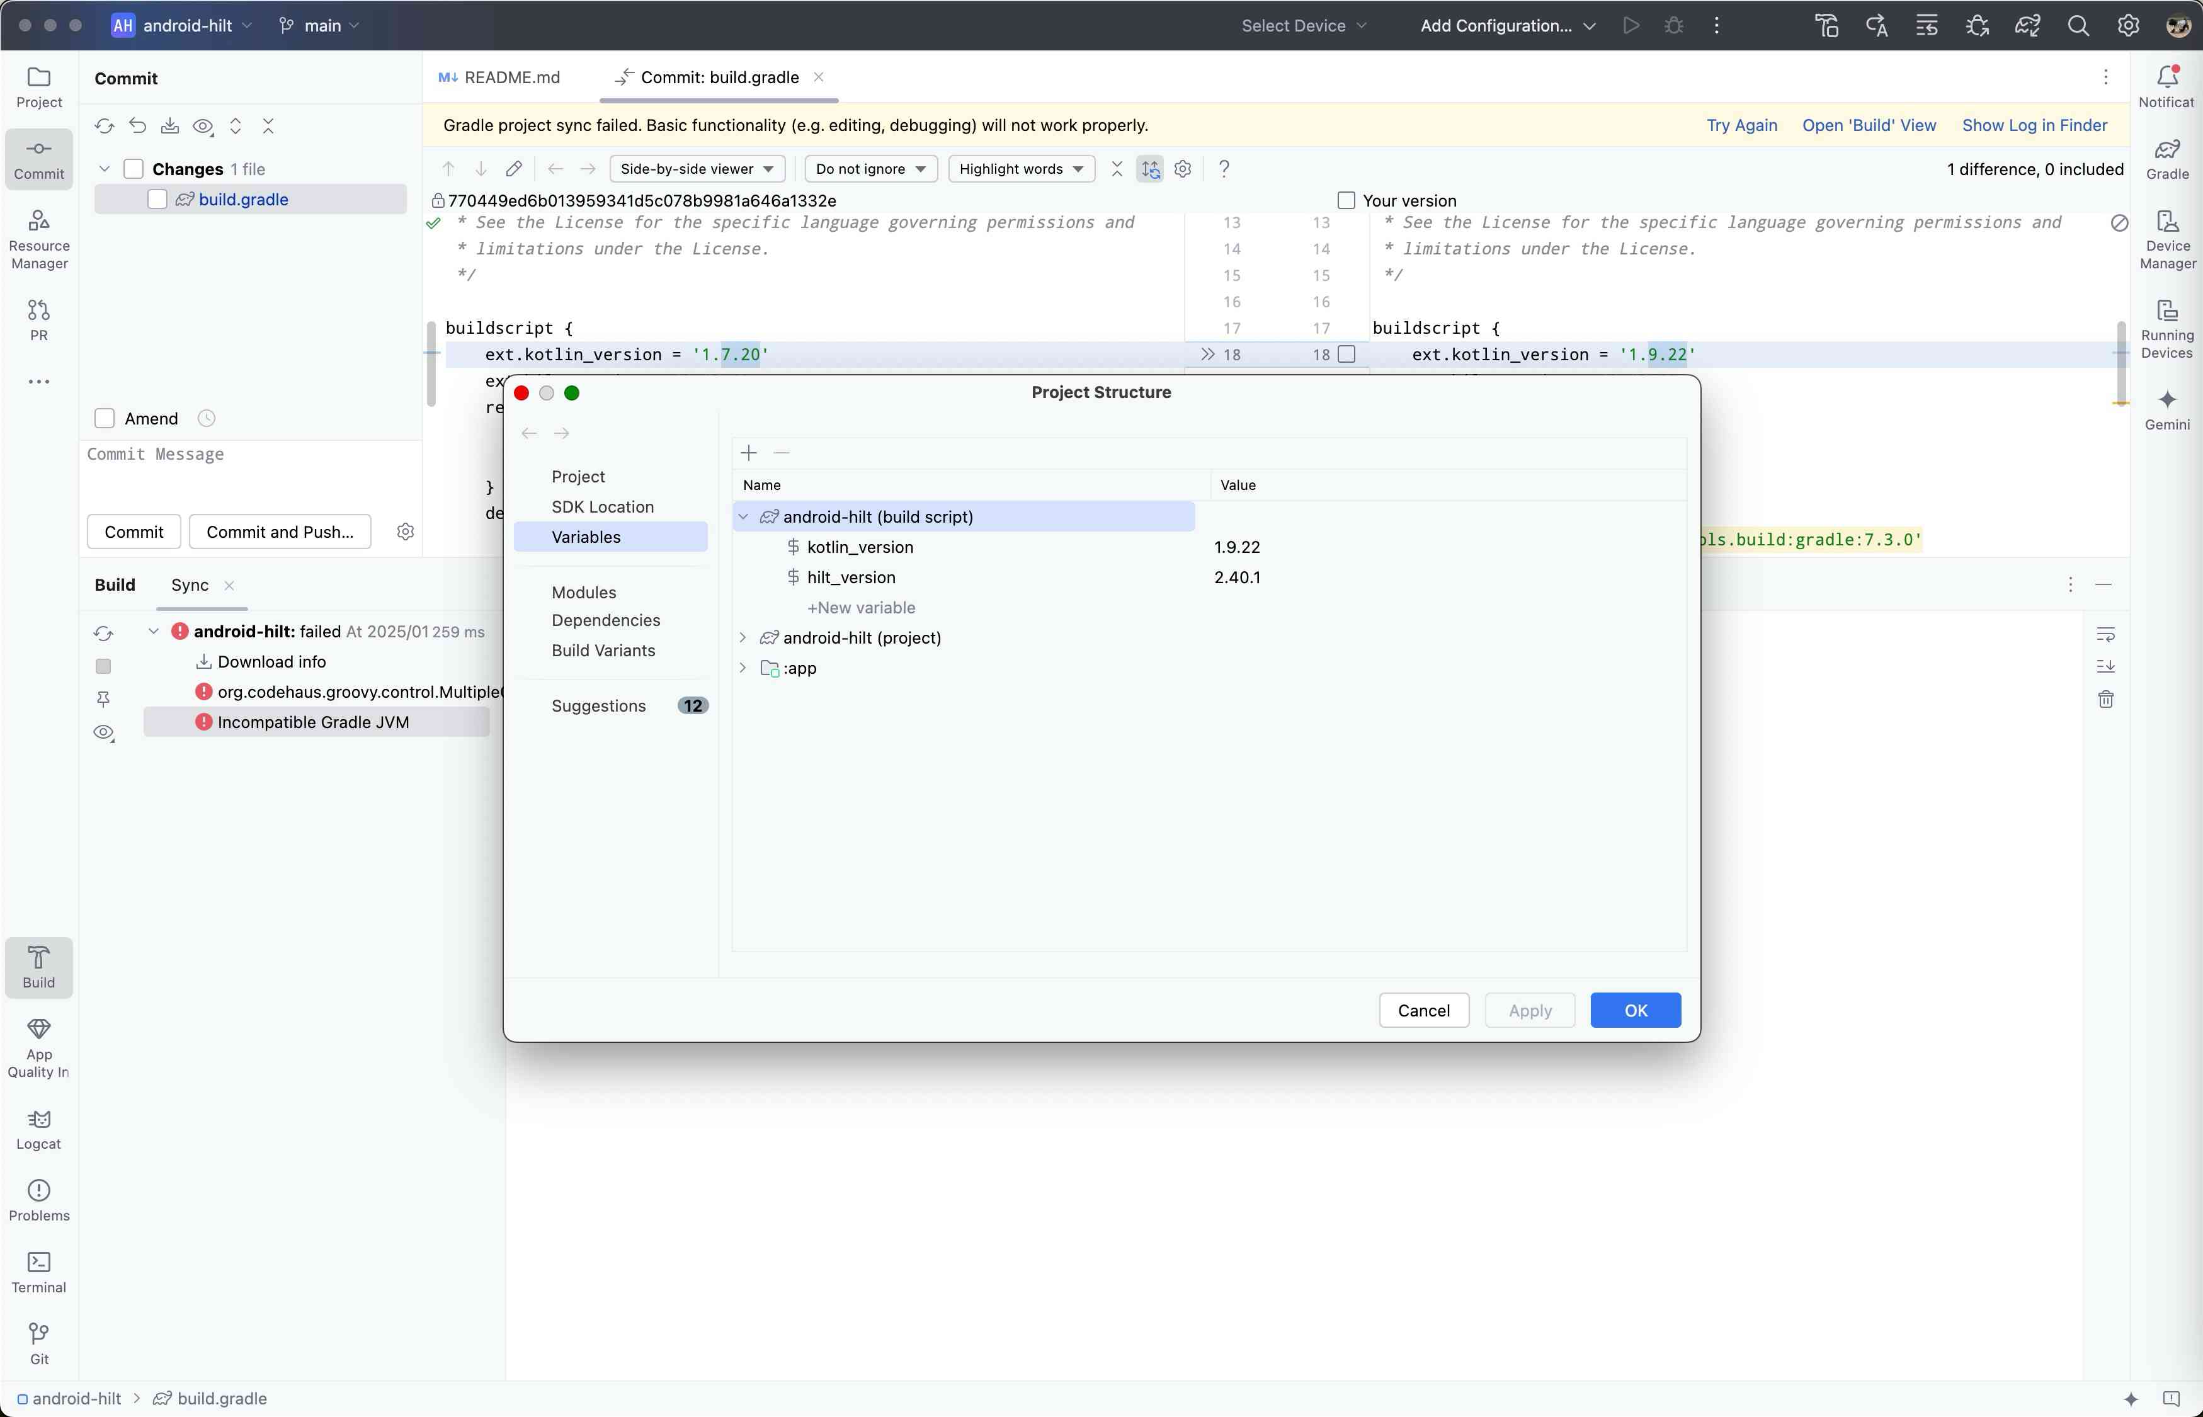Viewport: 2203px width, 1417px height.
Task: Open Side-by-side viewer dropdown
Action: pos(697,169)
